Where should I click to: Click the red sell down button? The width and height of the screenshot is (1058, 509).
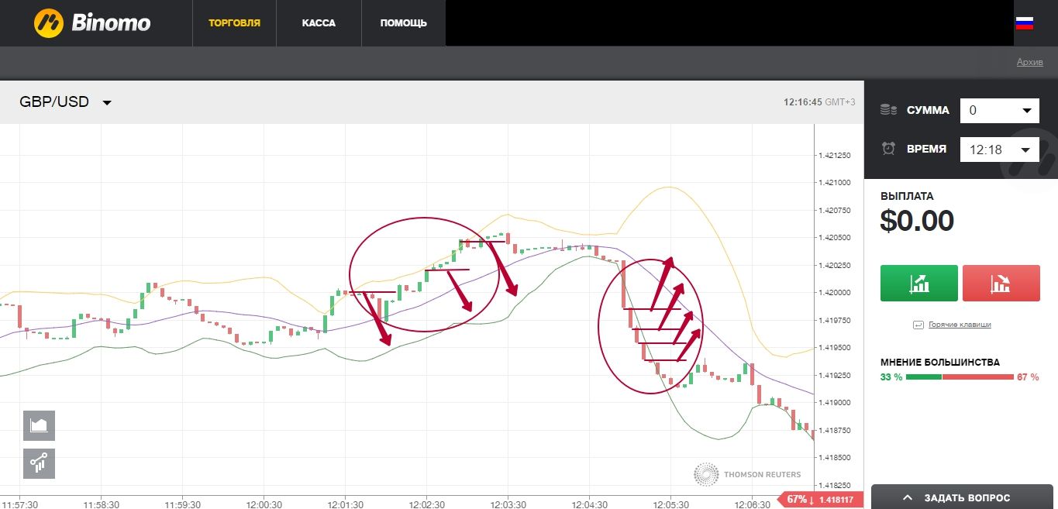pos(1001,283)
